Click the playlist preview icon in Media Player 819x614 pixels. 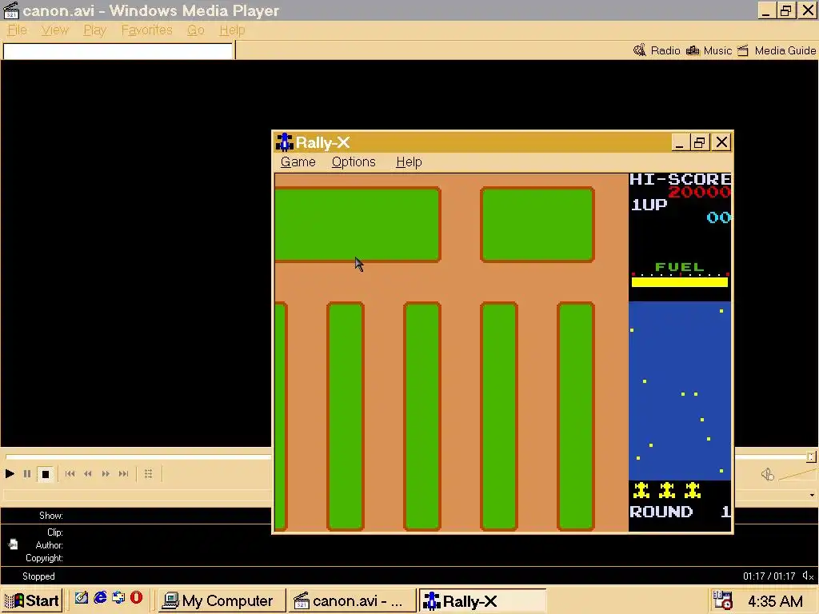[148, 474]
